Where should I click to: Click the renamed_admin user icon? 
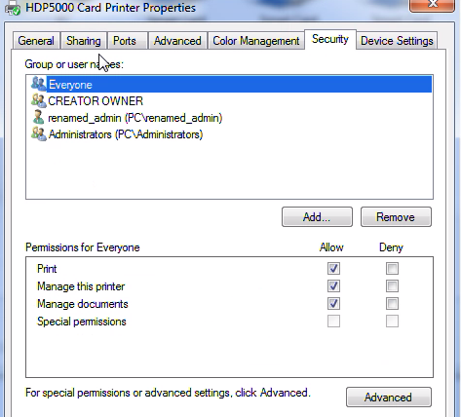39,117
